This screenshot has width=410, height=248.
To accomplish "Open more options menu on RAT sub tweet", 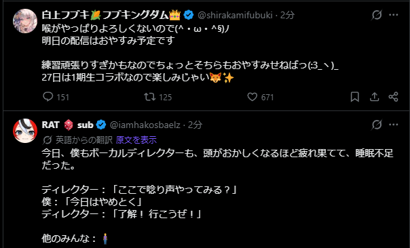I will click(393, 125).
